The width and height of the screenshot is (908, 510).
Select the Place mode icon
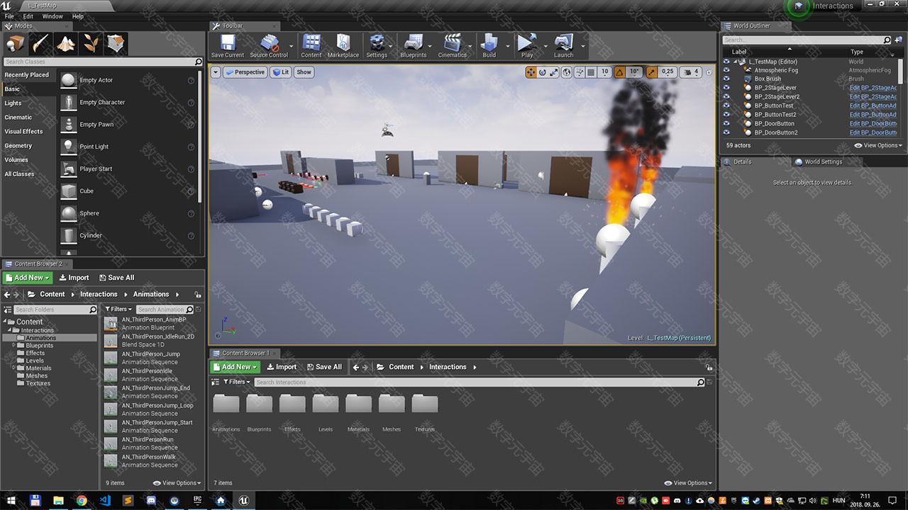point(16,44)
